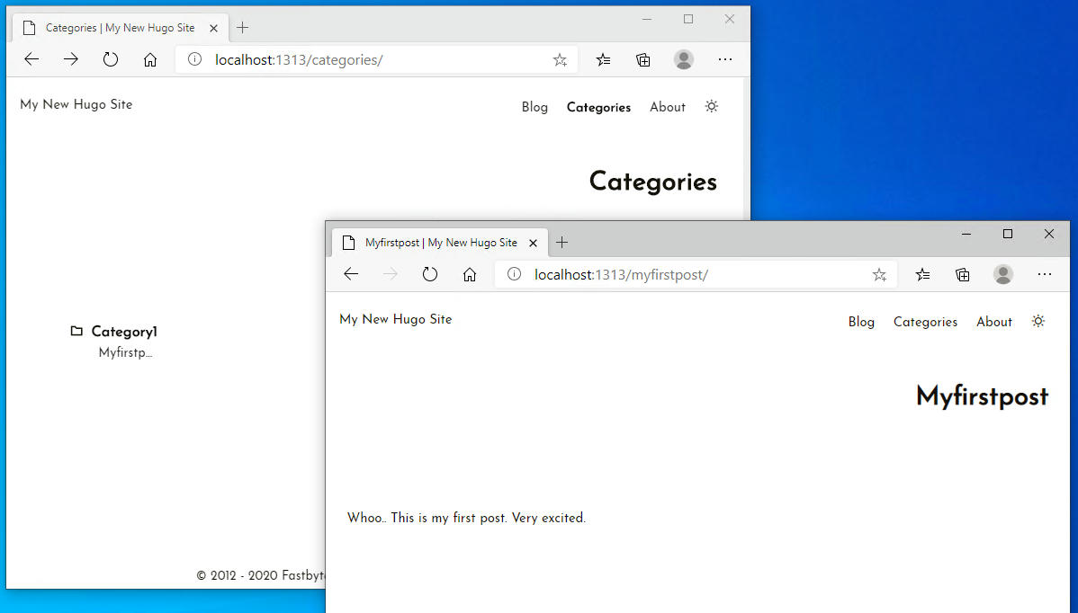Open a new tab in the Myfirstpost window
The height and width of the screenshot is (613, 1078).
(x=561, y=242)
